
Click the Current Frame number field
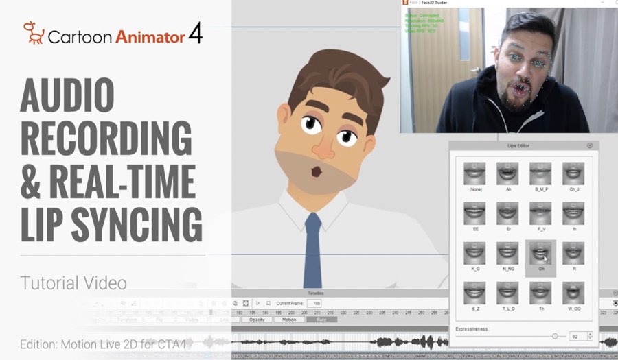click(x=316, y=303)
